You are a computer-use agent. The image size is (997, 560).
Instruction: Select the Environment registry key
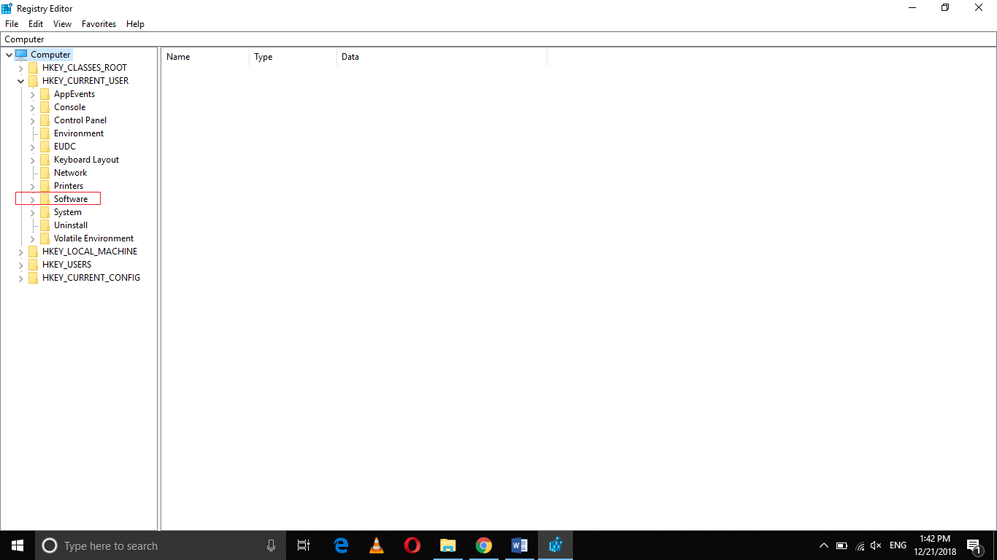[78, 133]
